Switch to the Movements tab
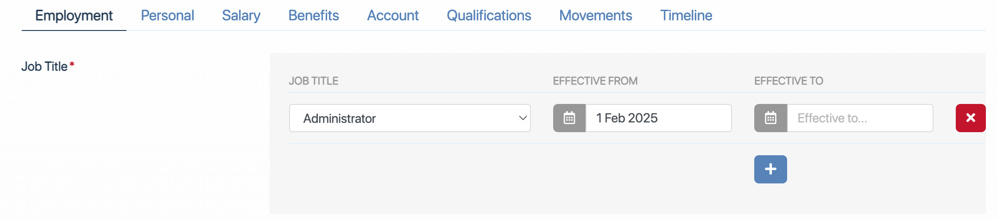 (595, 16)
